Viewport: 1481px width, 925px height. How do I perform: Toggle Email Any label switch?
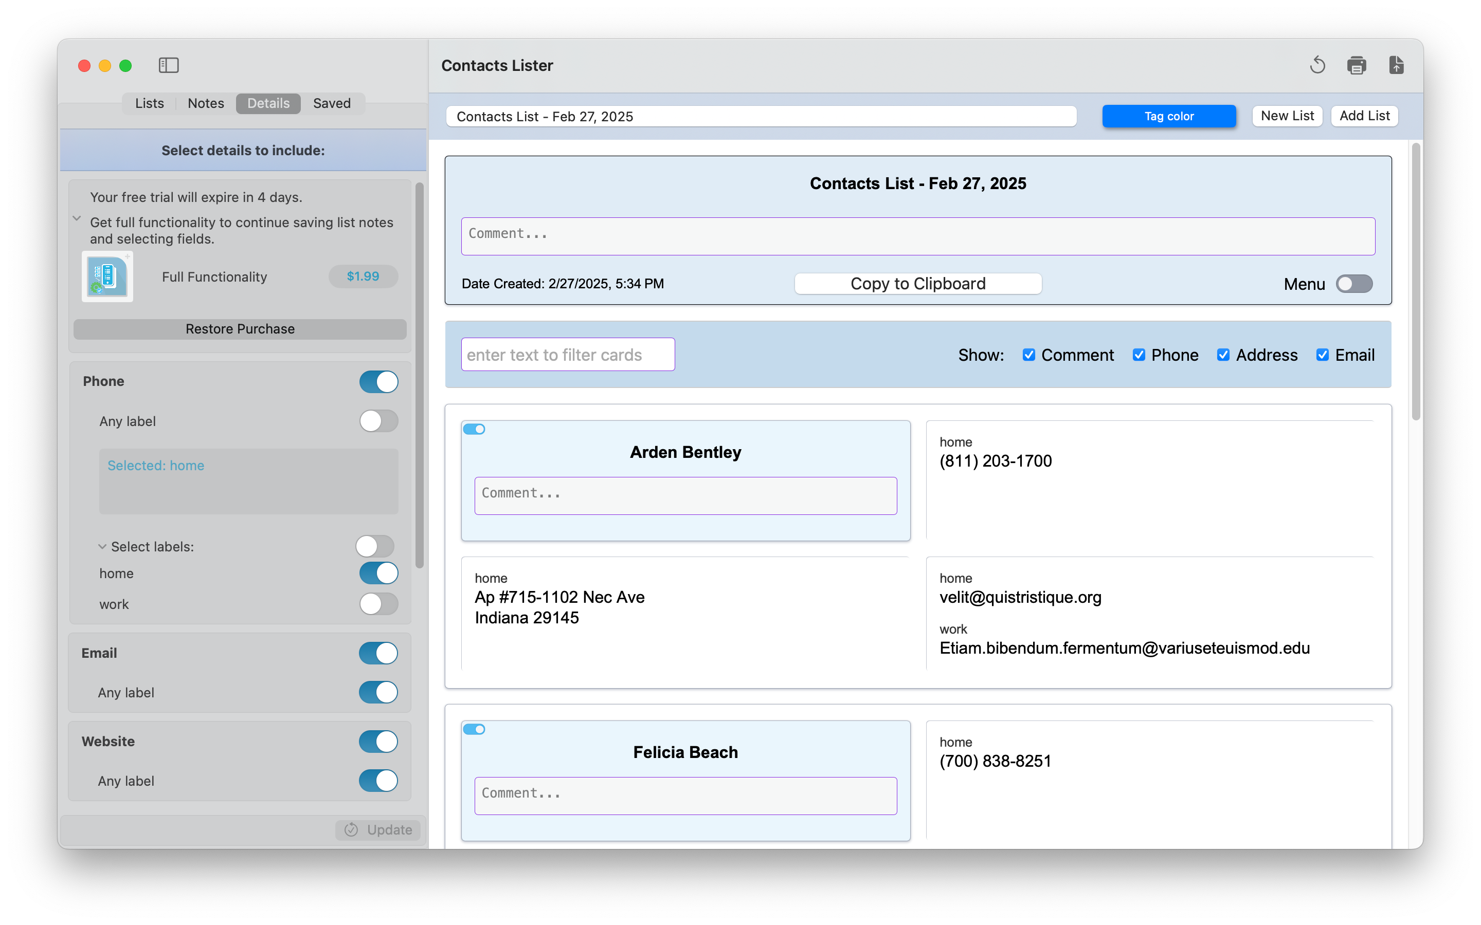(378, 693)
